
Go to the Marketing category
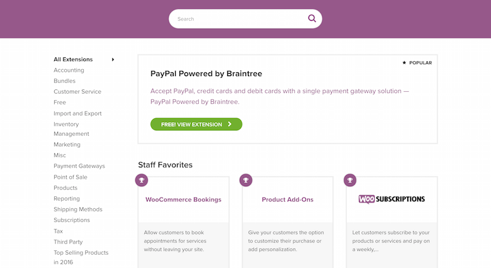(67, 145)
